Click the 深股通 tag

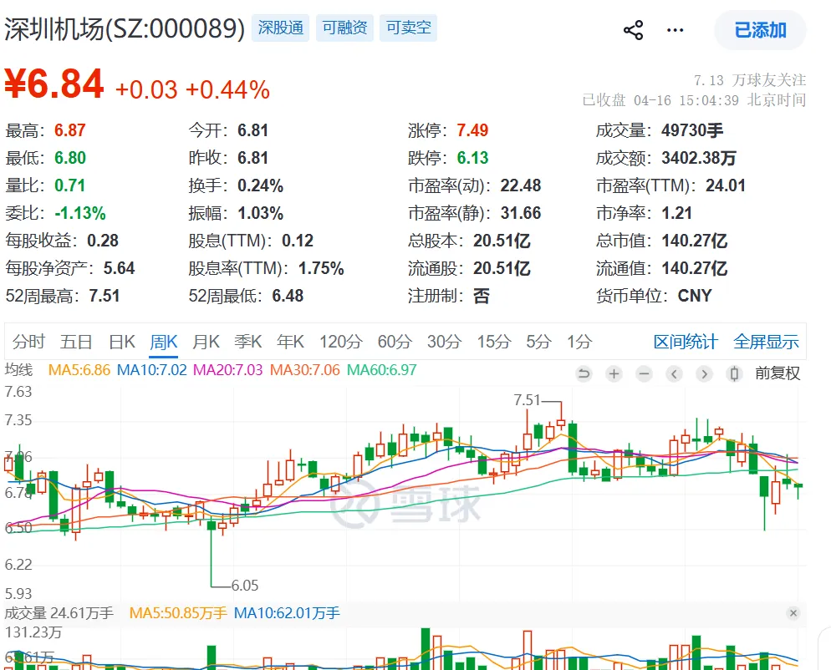[280, 28]
